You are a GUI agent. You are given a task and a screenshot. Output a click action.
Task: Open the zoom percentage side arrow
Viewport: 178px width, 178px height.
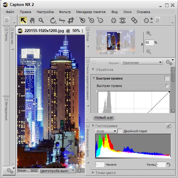tap(142, 44)
